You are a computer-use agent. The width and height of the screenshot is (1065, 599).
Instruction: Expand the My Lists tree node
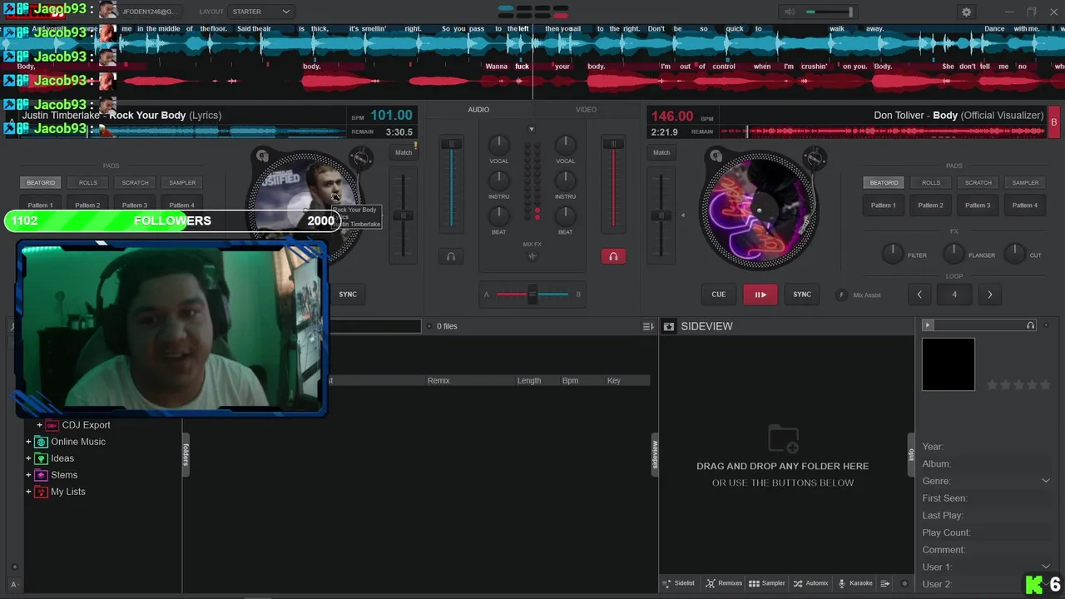[x=28, y=492]
